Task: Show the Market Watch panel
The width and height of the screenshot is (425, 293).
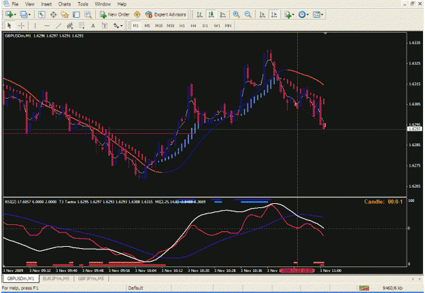Action: [x=41, y=15]
